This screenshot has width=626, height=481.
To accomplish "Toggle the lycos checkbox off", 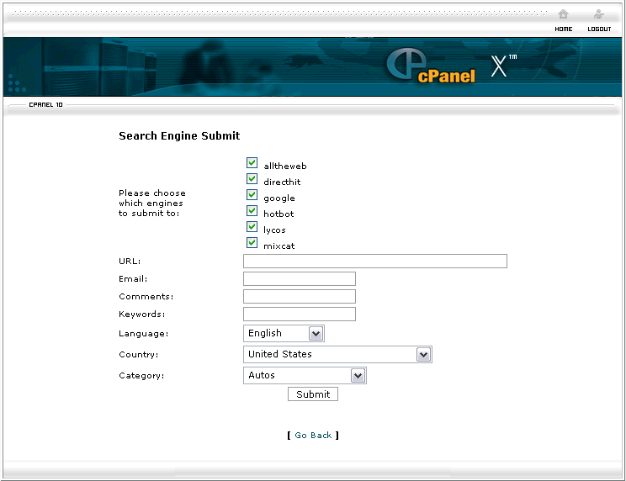I will [x=252, y=227].
